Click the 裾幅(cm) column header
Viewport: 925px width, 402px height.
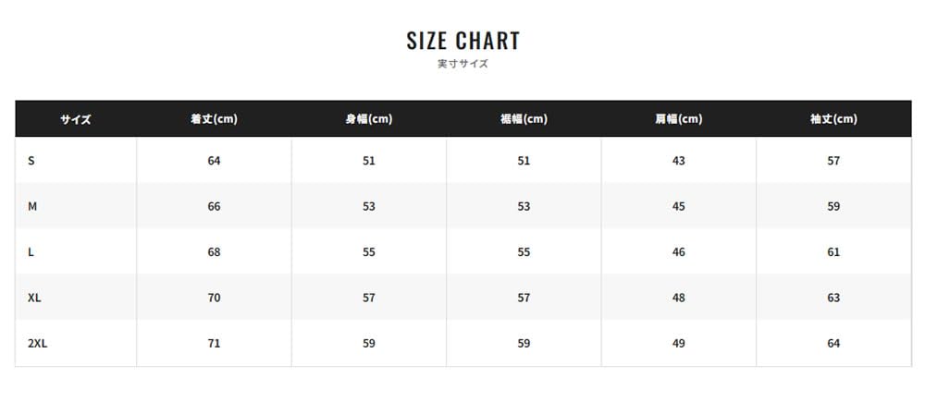524,119
